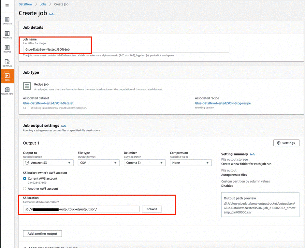
Task: Click Info link next to Create job
Action: coord(52,14)
